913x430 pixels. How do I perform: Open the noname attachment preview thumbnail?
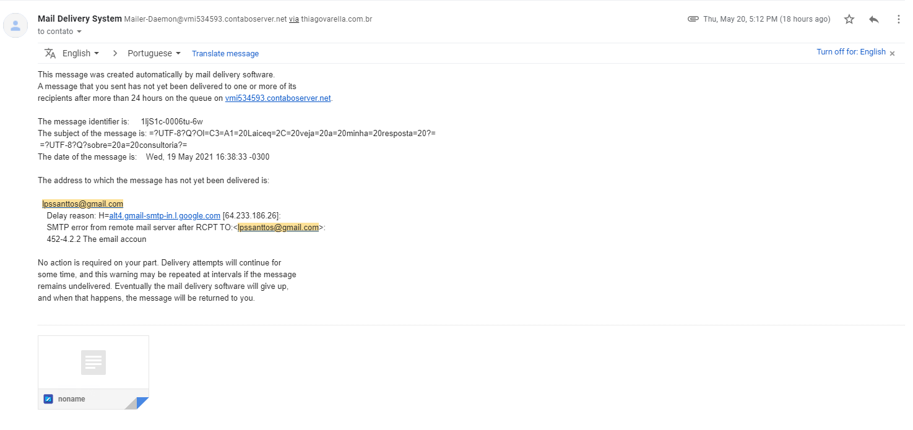93,362
